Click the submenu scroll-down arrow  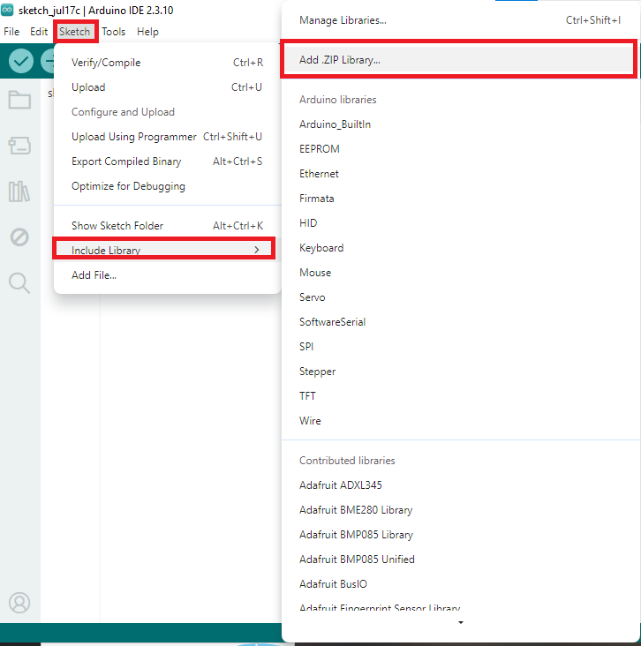pos(461,622)
